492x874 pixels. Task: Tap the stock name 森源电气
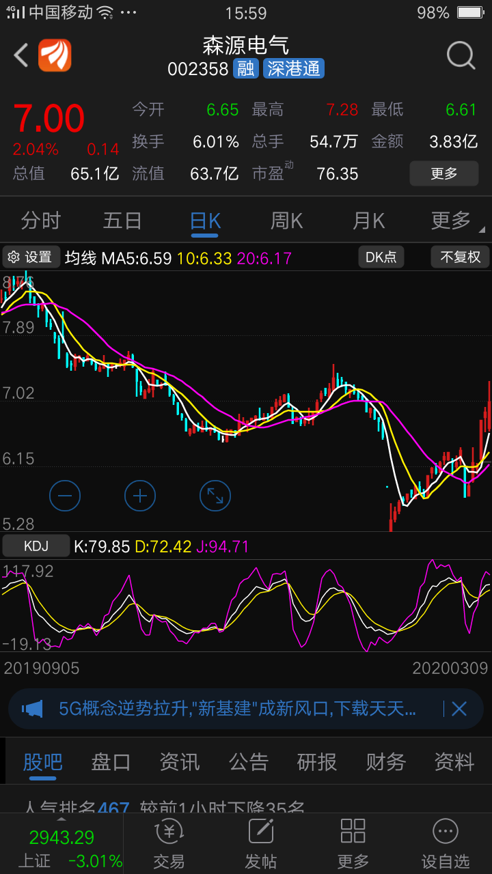coord(246,45)
